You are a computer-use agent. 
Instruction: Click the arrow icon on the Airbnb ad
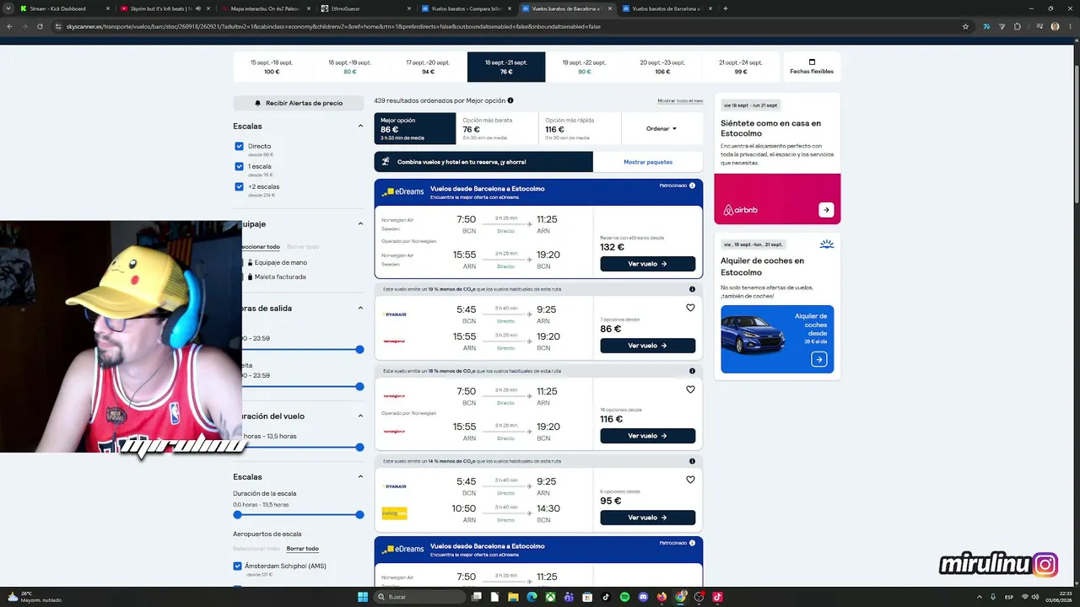point(826,210)
